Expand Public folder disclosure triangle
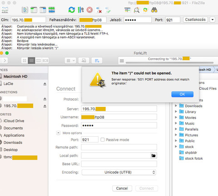Screen dimensions: 218x196 click(176, 141)
